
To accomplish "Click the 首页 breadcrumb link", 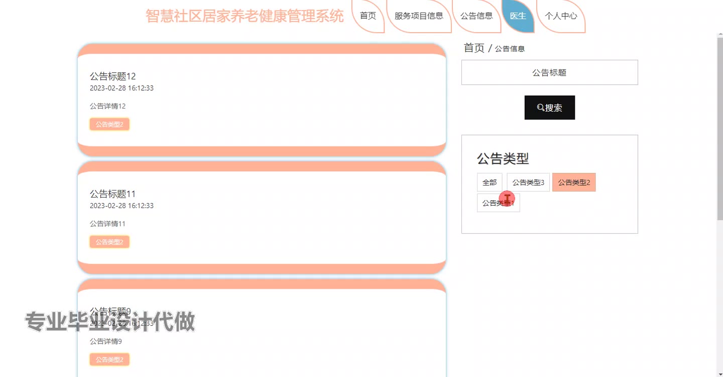I will [x=474, y=48].
